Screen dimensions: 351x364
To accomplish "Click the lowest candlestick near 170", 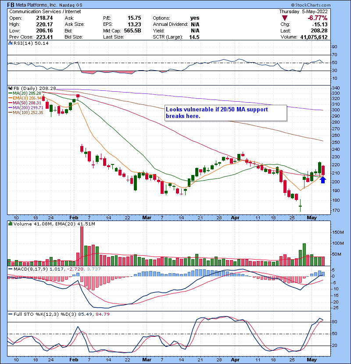I will tap(301, 206).
